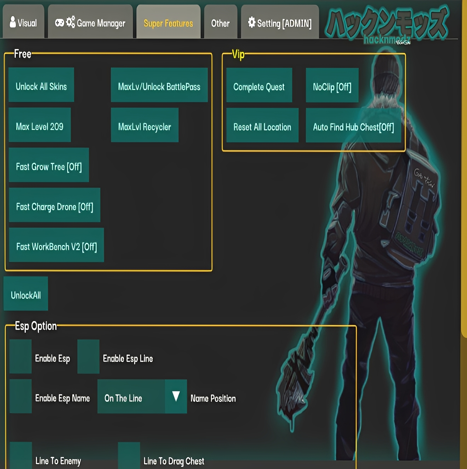467x469 pixels.
Task: Click the gamepad icon on Game Manager tab
Action: point(59,23)
